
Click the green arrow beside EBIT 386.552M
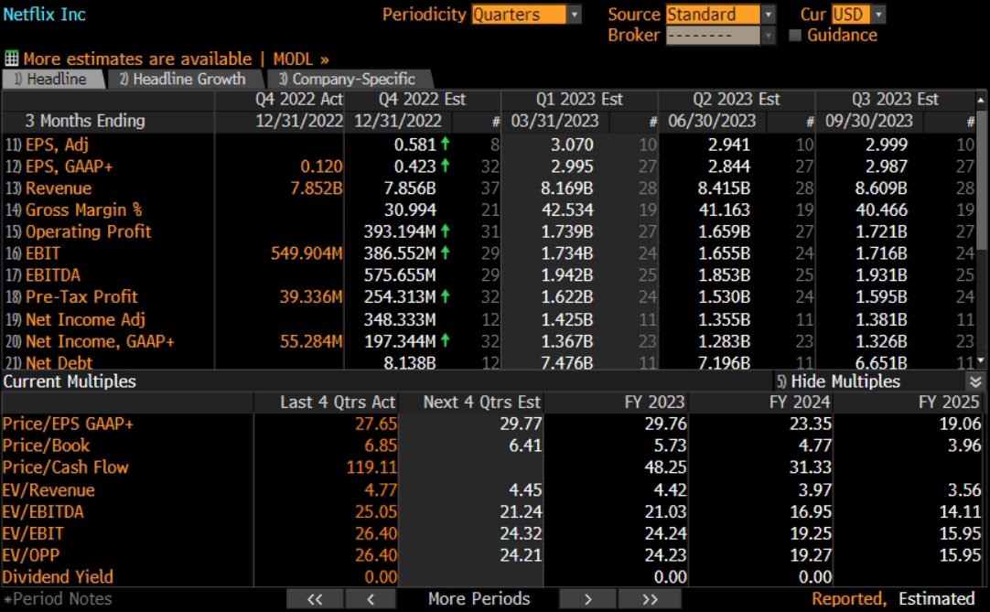tap(445, 253)
